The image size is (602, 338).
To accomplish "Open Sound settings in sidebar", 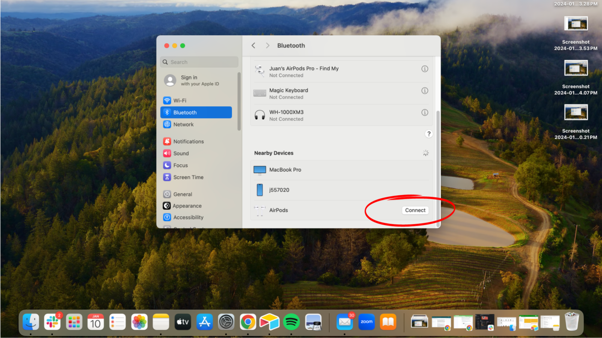I will click(196, 153).
